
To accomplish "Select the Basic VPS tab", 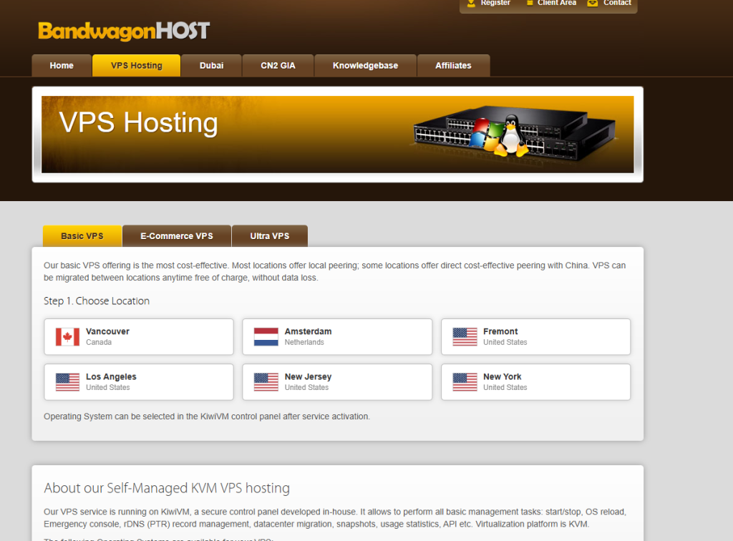I will point(82,236).
